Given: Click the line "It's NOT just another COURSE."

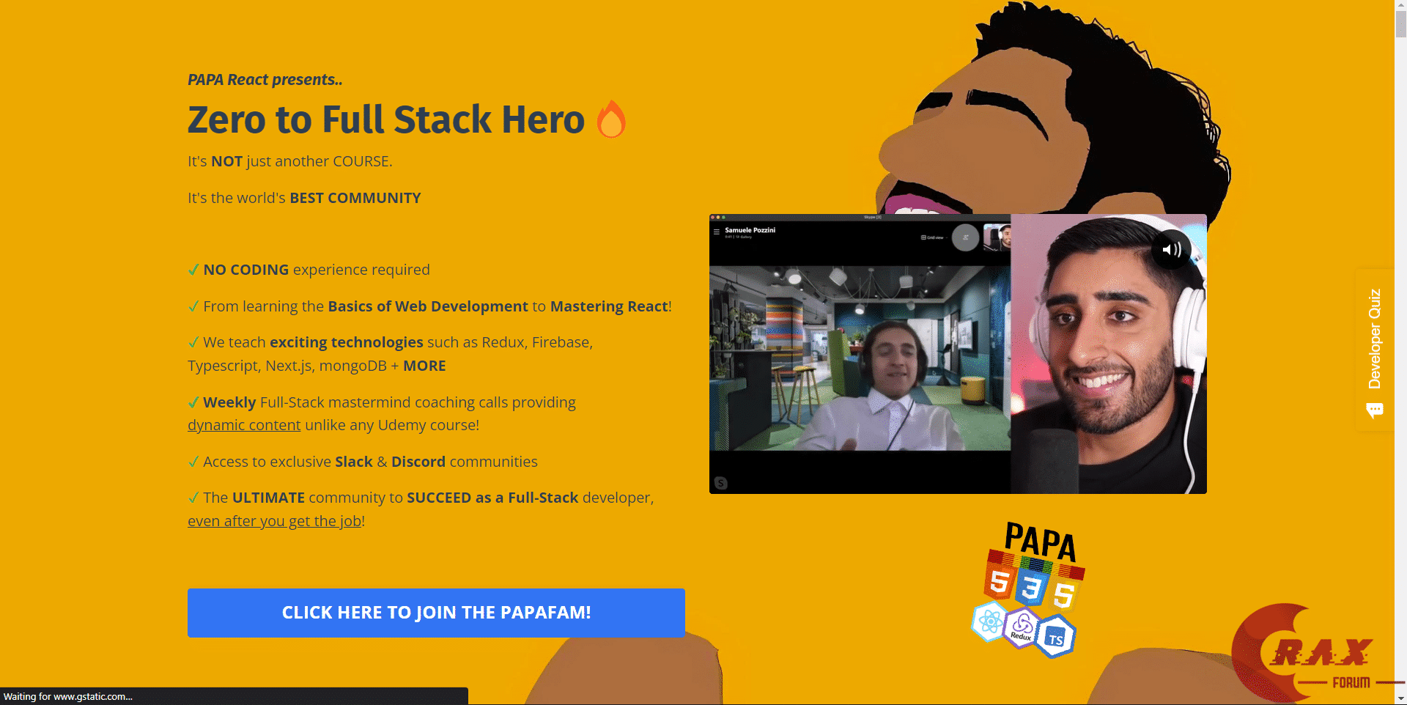Looking at the screenshot, I should [290, 161].
